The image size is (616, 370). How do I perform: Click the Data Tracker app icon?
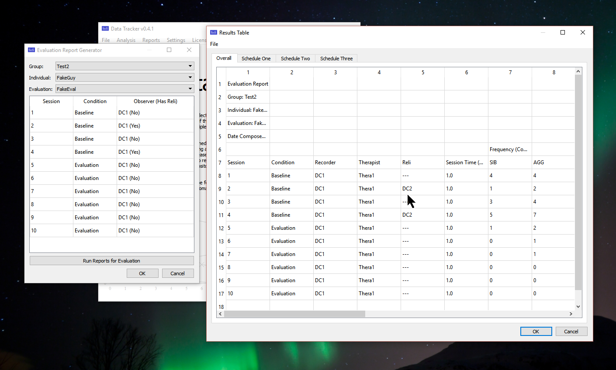[105, 29]
